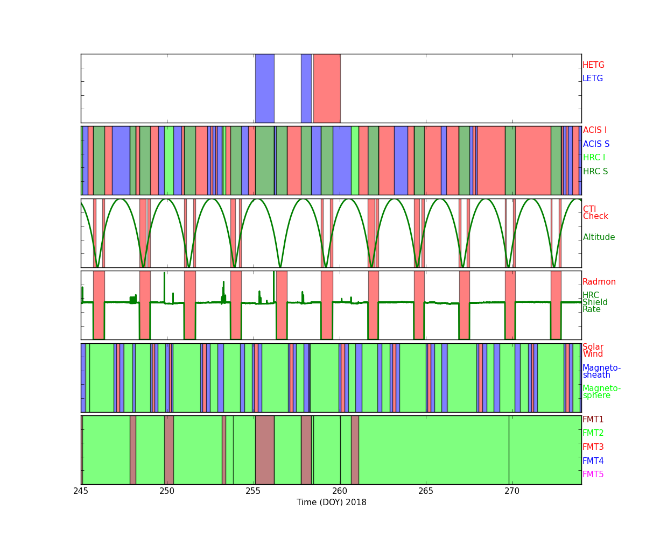Click the Radmon legend label

tap(599, 282)
